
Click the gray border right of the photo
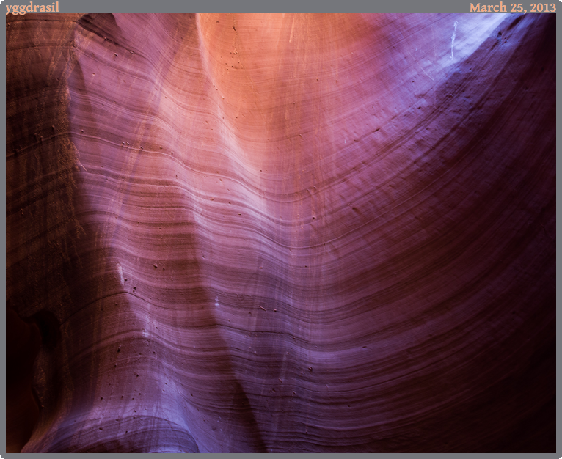tap(558, 235)
